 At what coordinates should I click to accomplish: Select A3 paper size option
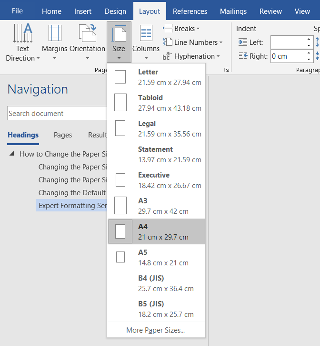pyautogui.click(x=156, y=206)
